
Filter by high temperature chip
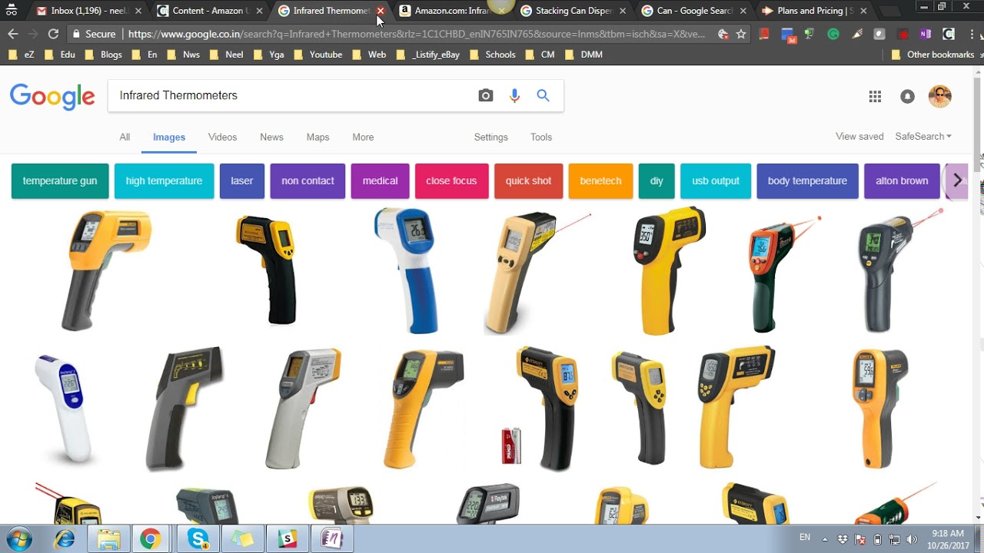tap(164, 181)
